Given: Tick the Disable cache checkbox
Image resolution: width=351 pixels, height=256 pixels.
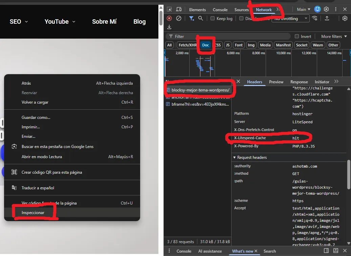Looking at the screenshot, I should [241, 18].
